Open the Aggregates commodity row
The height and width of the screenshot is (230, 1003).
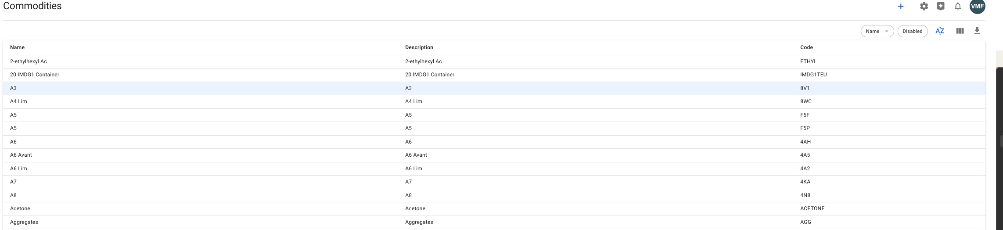click(24, 222)
